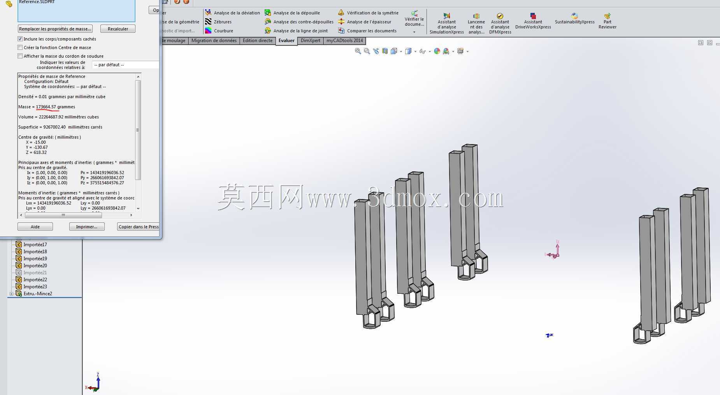The image size is (720, 395).
Task: Run Analyse des contre-dépouilles
Action: coord(299,22)
